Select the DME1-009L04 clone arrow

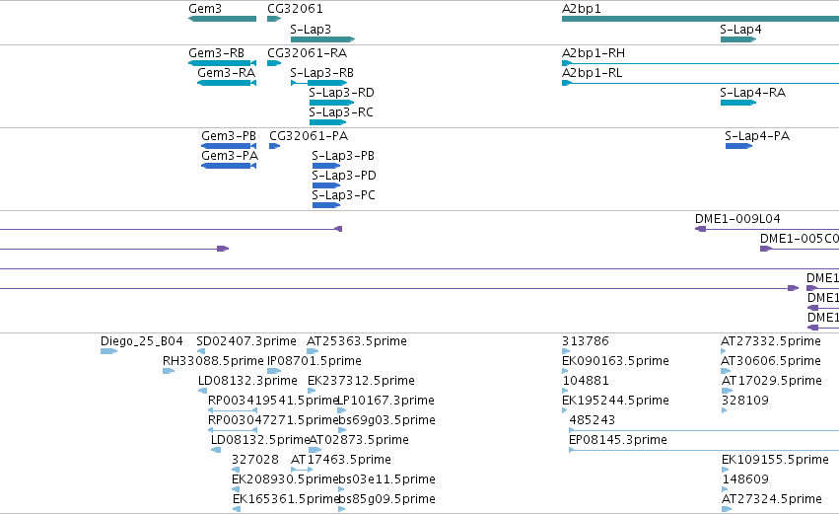(x=700, y=229)
